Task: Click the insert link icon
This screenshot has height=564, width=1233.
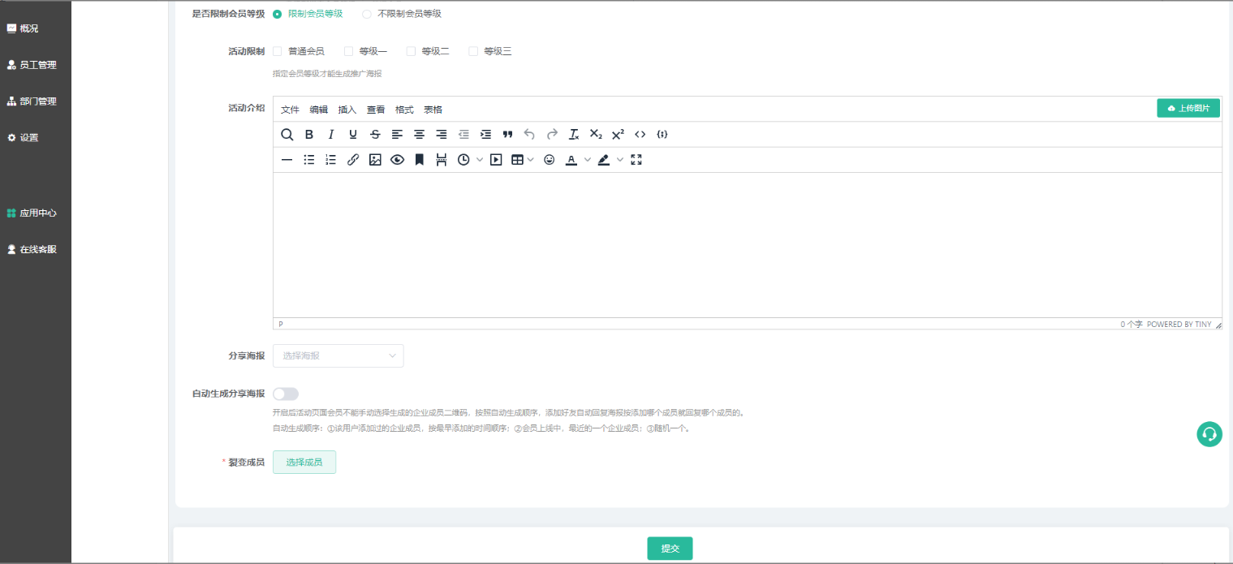Action: tap(353, 160)
